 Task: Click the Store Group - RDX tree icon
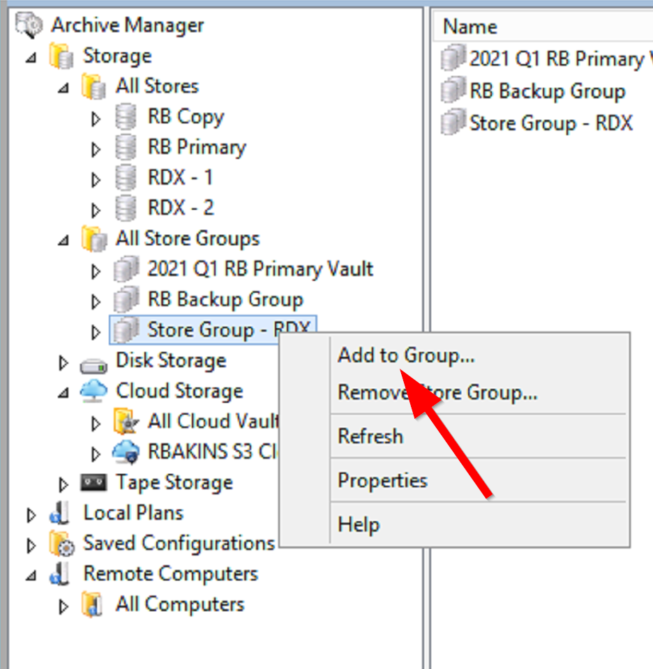126,330
